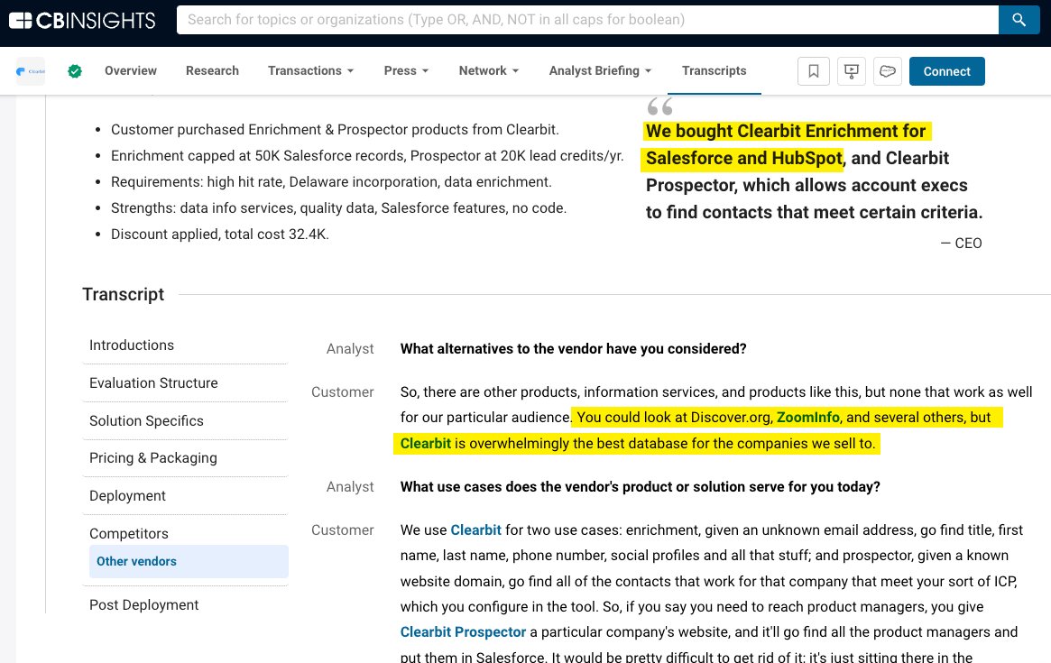Click the Transcript section heading
Image resolution: width=1051 pixels, height=663 pixels.
pyautogui.click(x=124, y=294)
